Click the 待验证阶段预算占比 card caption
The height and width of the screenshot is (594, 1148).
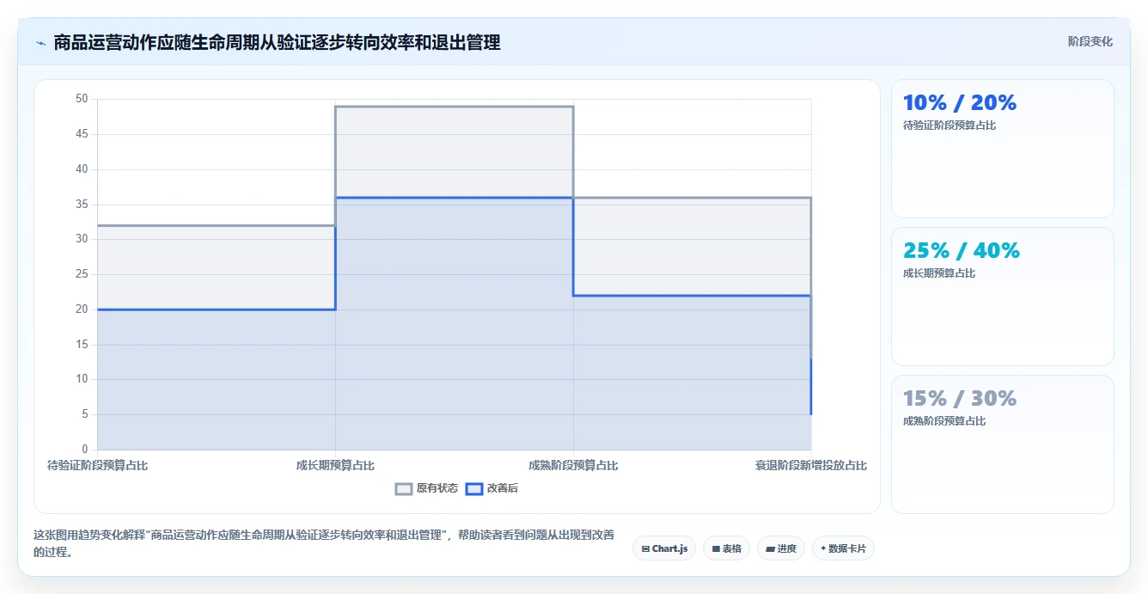pos(950,126)
